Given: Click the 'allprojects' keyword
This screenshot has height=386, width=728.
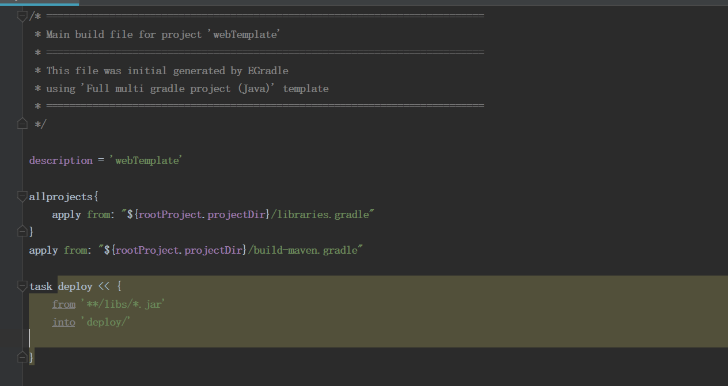Looking at the screenshot, I should [60, 197].
